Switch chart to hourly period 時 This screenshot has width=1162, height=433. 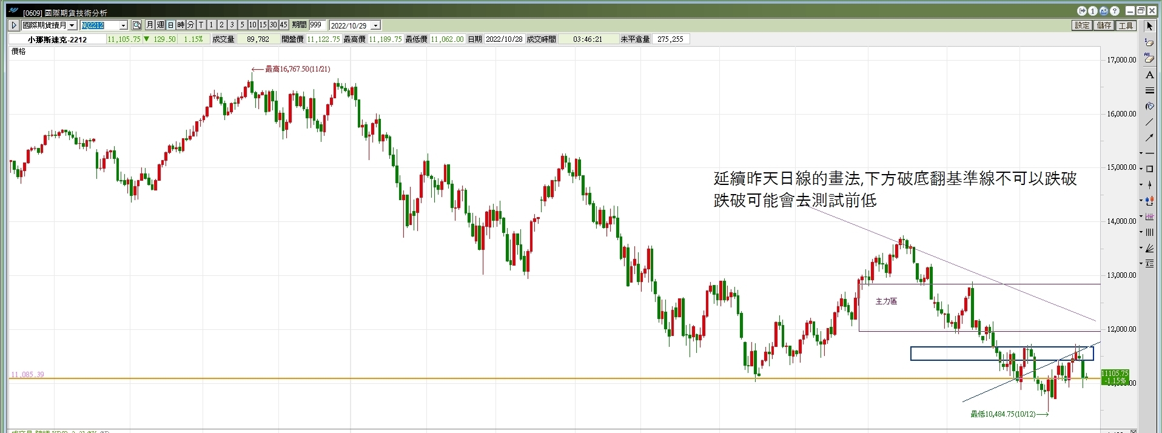180,25
